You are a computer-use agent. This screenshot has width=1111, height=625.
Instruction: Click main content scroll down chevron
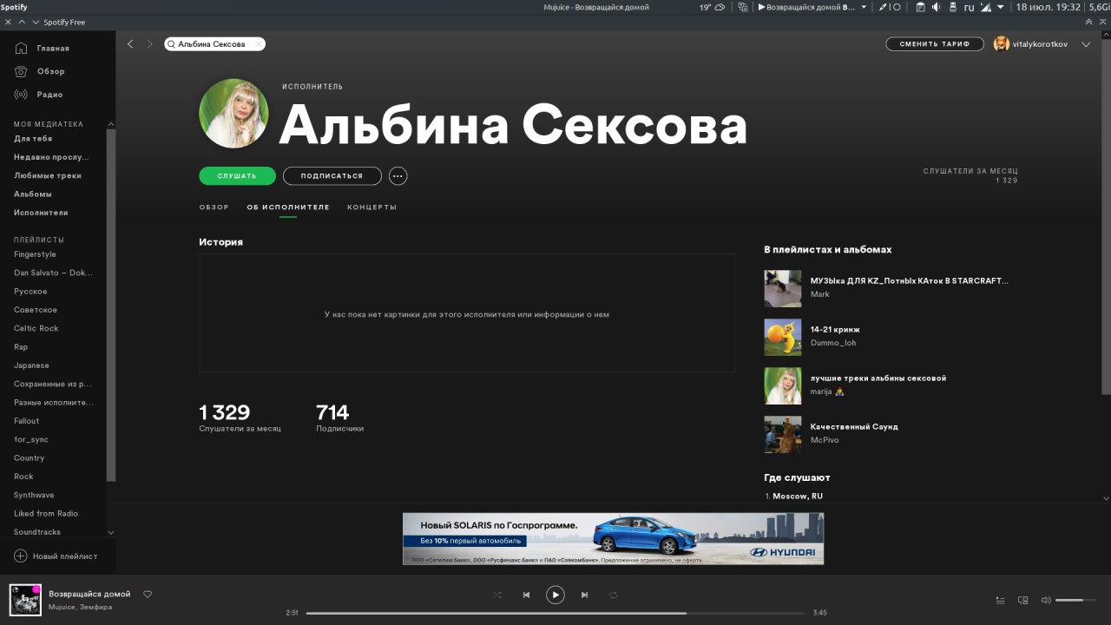click(1105, 498)
